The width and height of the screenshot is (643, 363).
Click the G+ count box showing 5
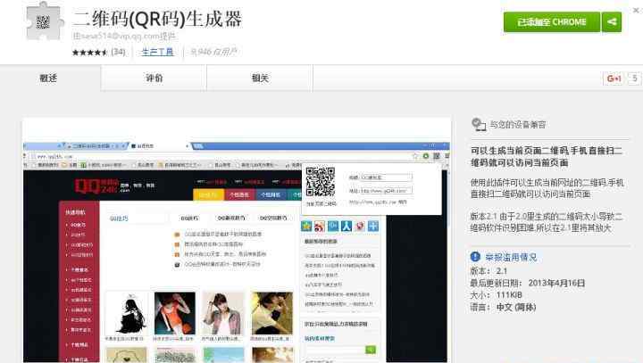pyautogui.click(x=634, y=78)
